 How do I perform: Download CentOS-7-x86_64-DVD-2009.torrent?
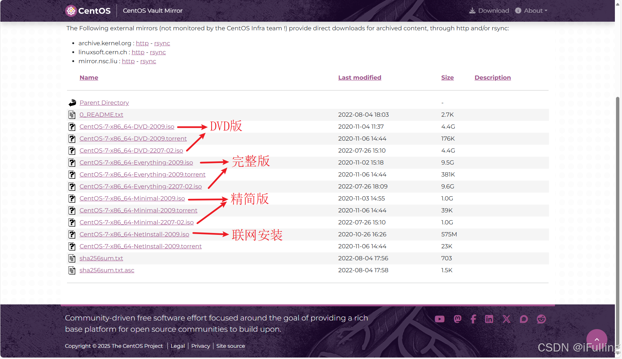click(x=133, y=139)
